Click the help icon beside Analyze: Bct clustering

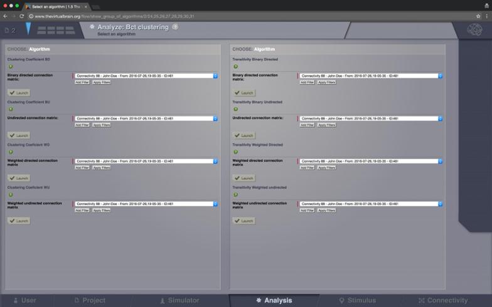click(x=175, y=27)
